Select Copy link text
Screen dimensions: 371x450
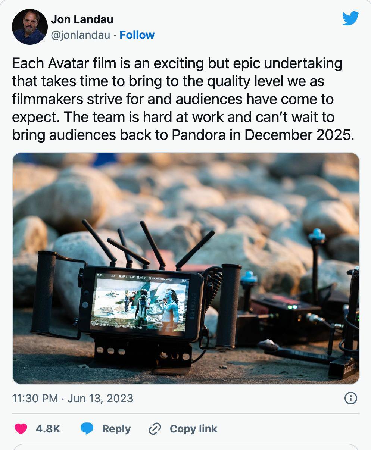tap(193, 429)
